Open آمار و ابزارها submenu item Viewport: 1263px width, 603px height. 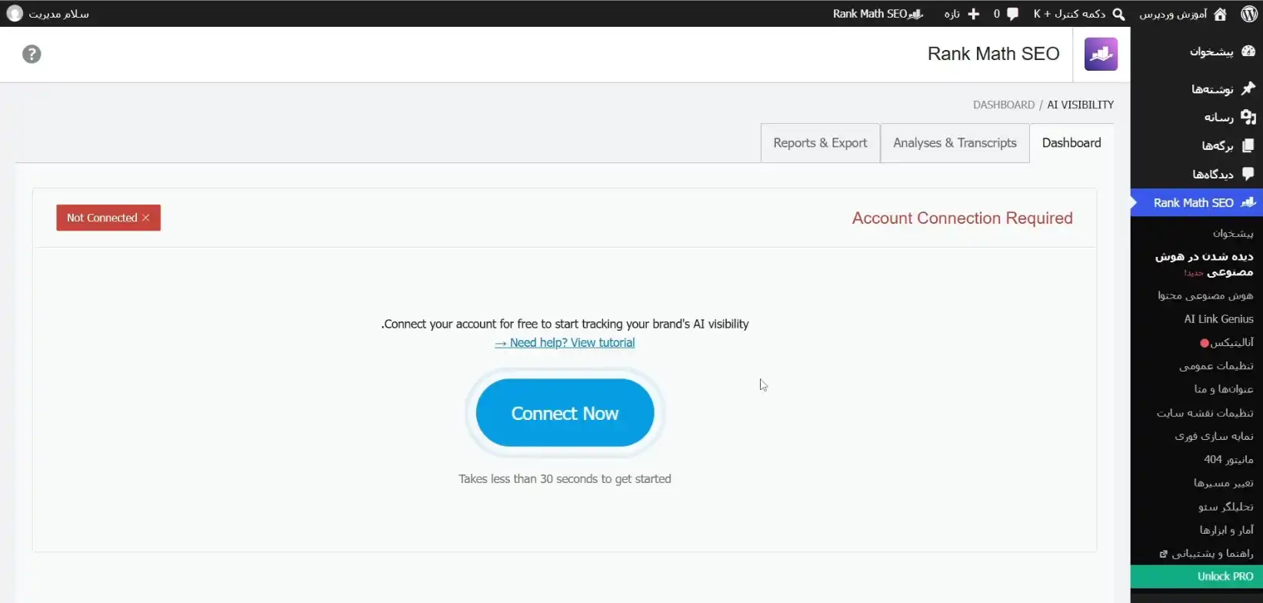coord(1226,530)
